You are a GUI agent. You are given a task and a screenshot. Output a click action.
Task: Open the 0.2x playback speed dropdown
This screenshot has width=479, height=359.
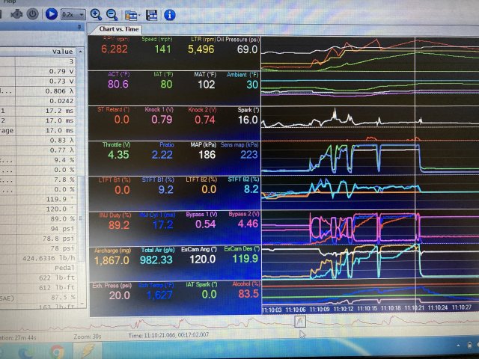coord(73,13)
